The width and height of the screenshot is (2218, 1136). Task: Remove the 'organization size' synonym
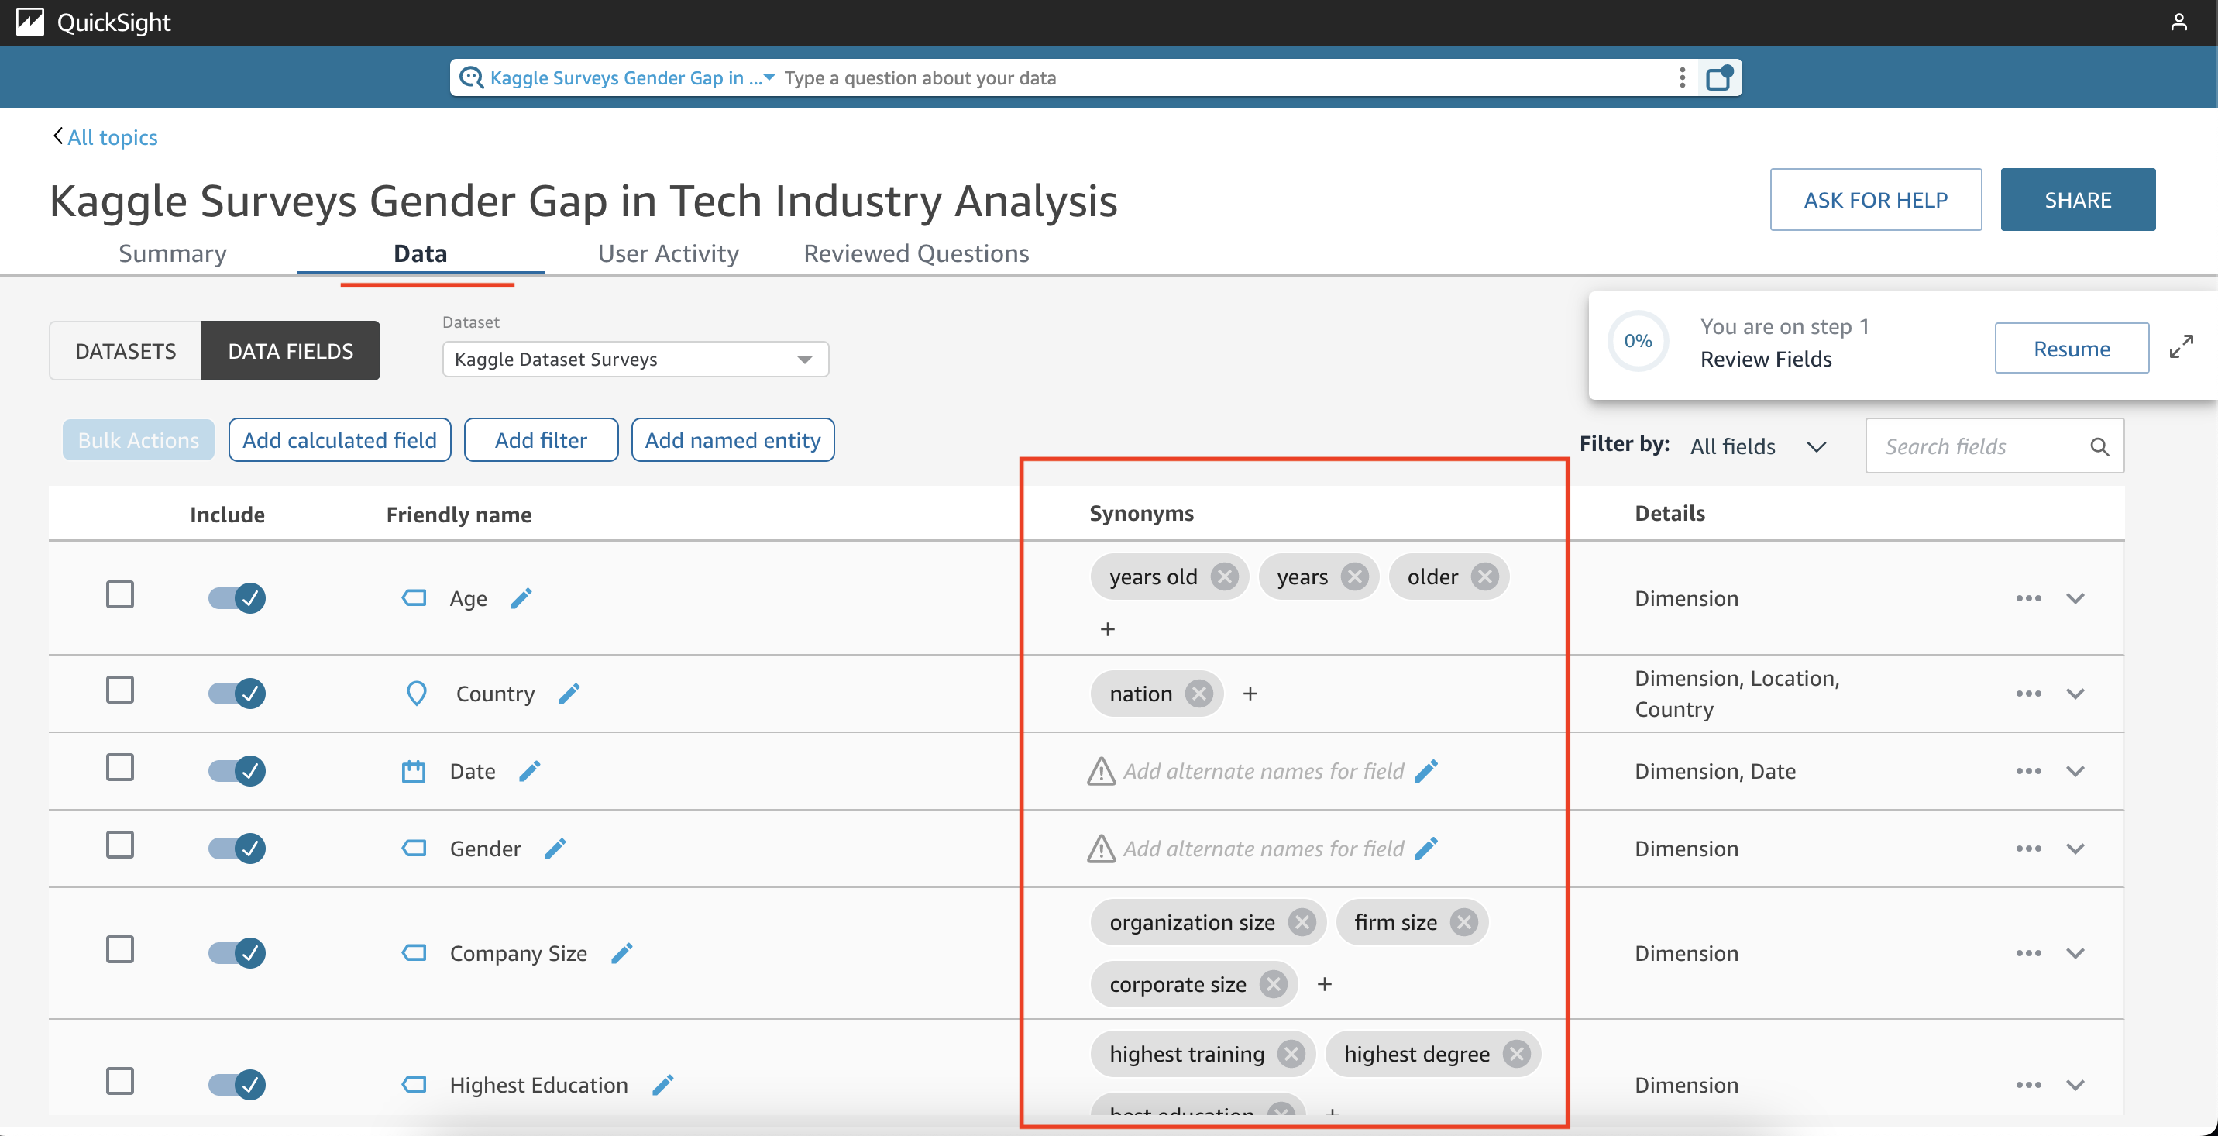pos(1302,922)
